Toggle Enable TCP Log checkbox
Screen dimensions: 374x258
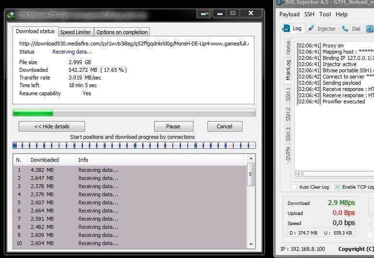pos(337,187)
